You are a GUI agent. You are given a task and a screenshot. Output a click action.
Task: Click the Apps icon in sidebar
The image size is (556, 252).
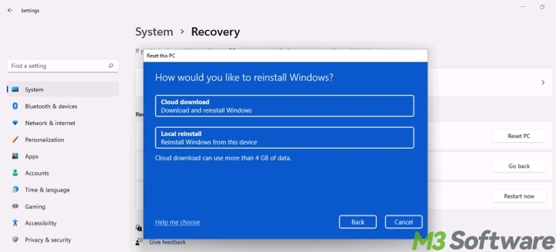15,156
